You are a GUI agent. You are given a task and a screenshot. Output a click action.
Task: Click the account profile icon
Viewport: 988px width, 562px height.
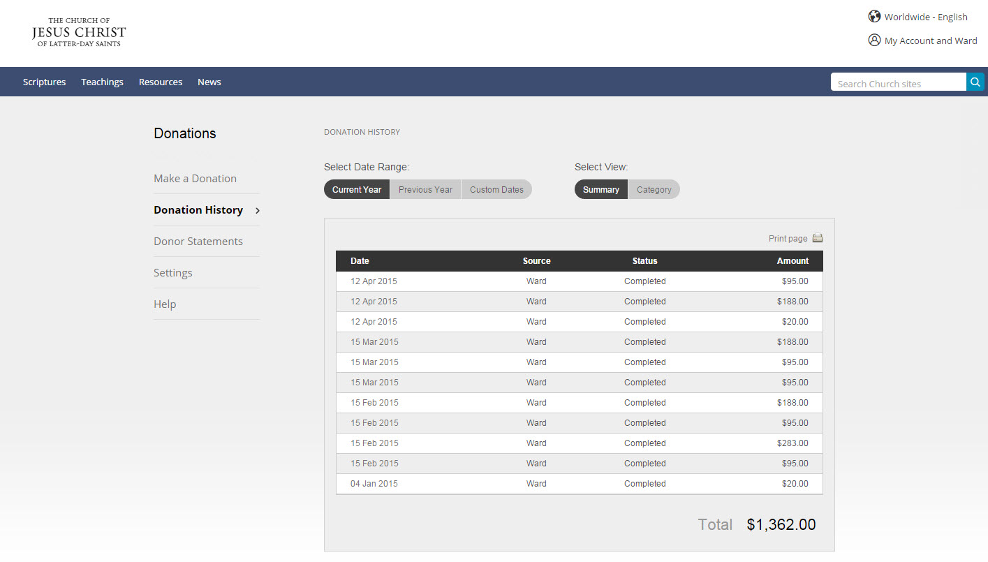(x=874, y=40)
